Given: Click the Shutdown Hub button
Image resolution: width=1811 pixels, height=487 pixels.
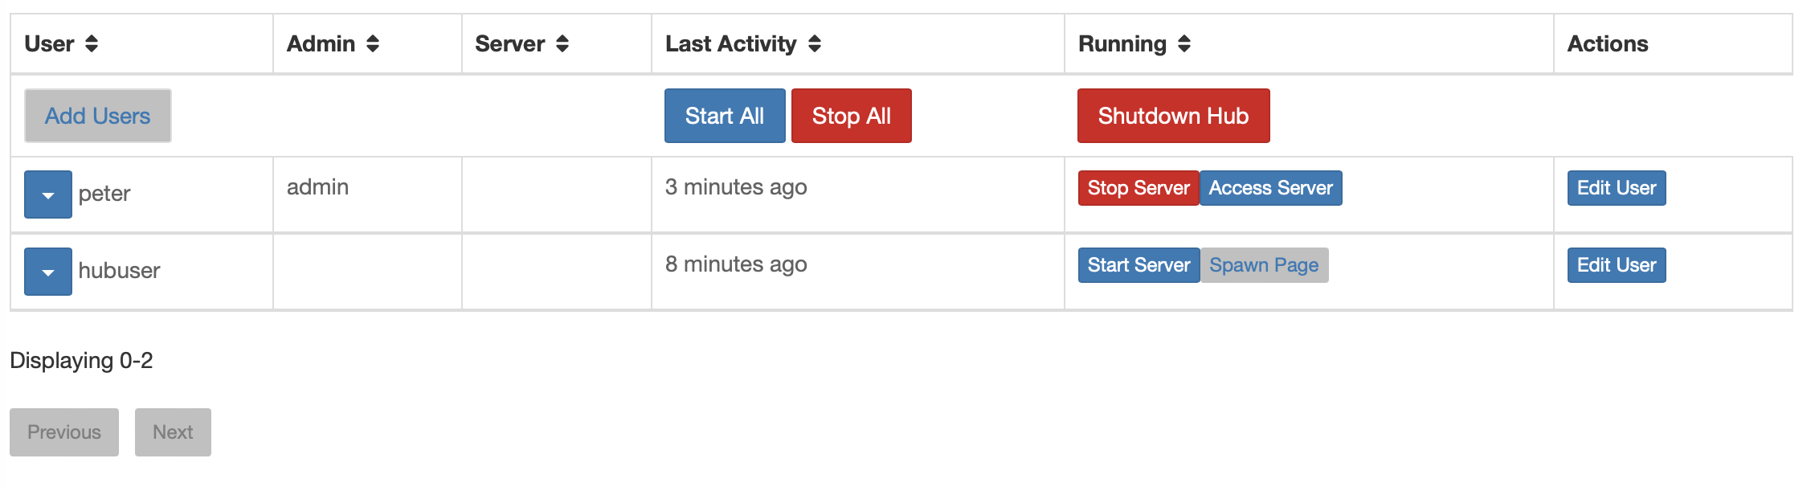Looking at the screenshot, I should click(x=1173, y=116).
